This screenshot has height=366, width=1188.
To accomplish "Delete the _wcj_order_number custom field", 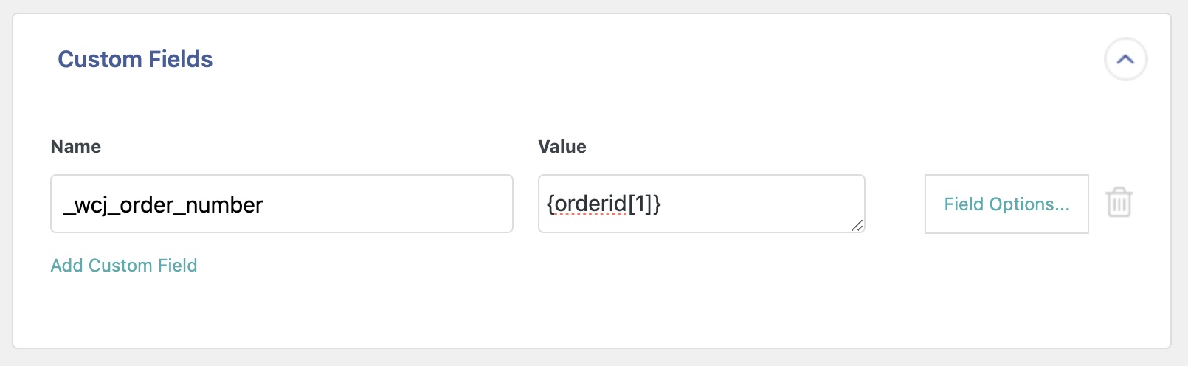I will [x=1119, y=203].
